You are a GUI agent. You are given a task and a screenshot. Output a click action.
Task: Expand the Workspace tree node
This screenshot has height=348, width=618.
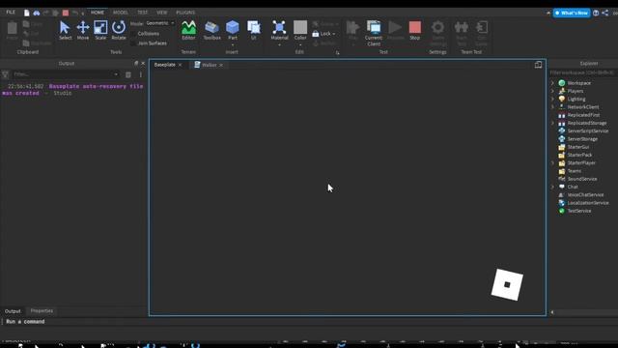pos(552,83)
